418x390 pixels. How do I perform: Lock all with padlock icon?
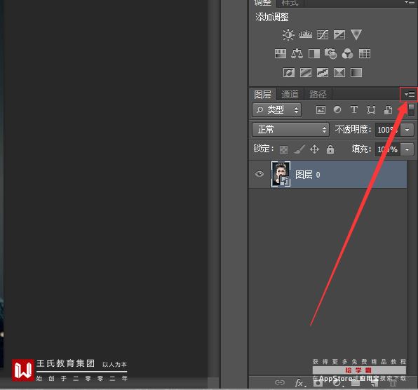tap(330, 149)
